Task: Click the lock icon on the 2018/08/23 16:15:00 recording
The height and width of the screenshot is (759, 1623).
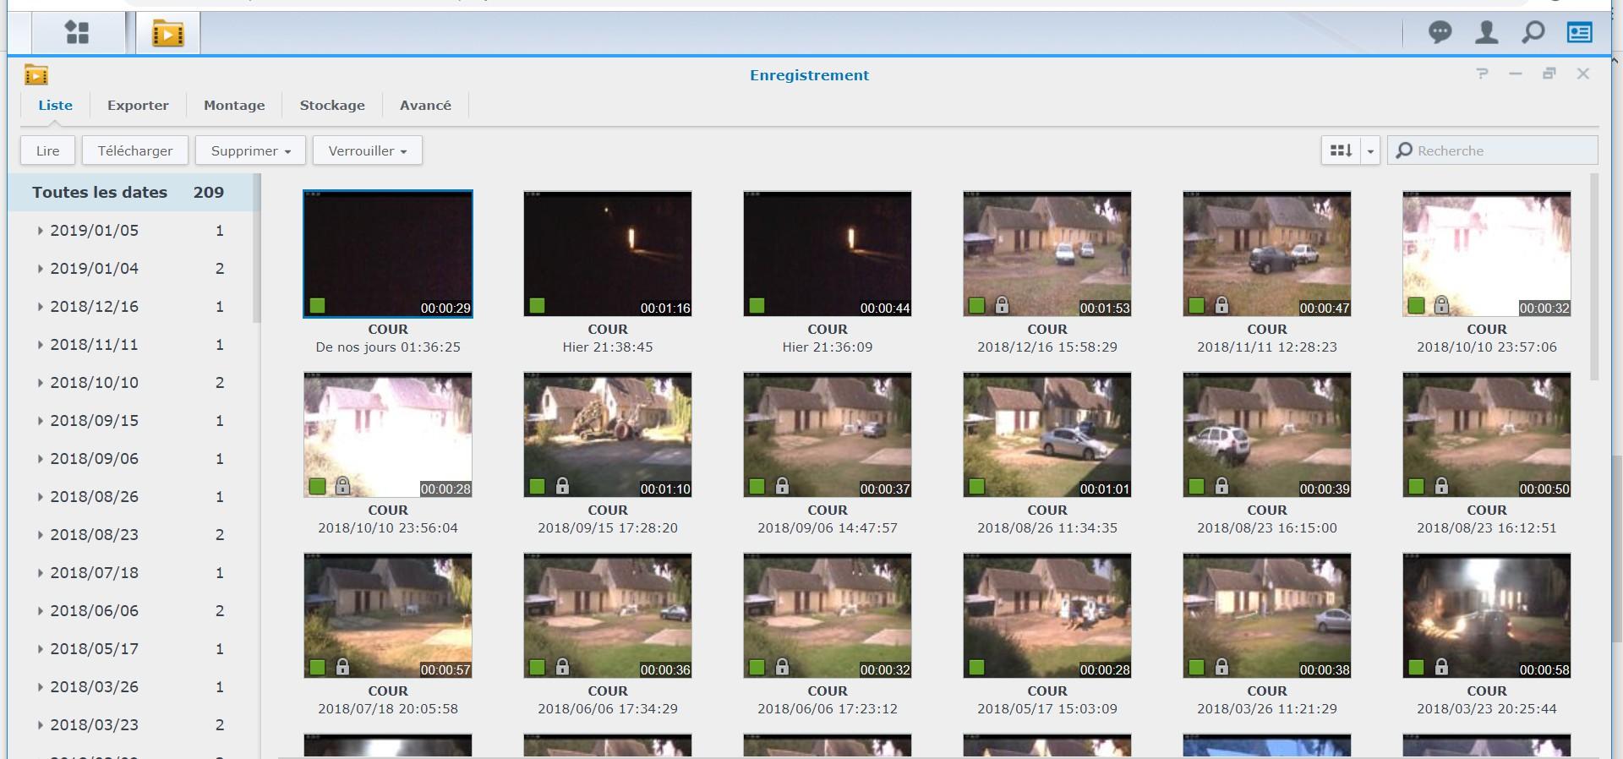Action: click(1221, 486)
